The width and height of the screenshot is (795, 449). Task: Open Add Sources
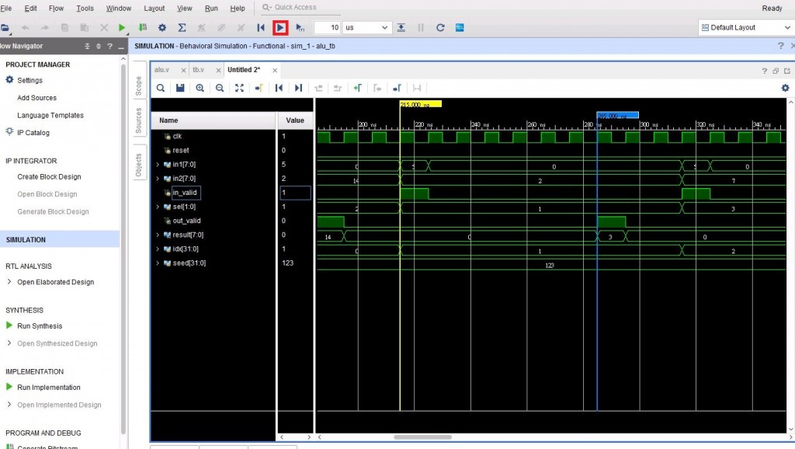pos(37,98)
